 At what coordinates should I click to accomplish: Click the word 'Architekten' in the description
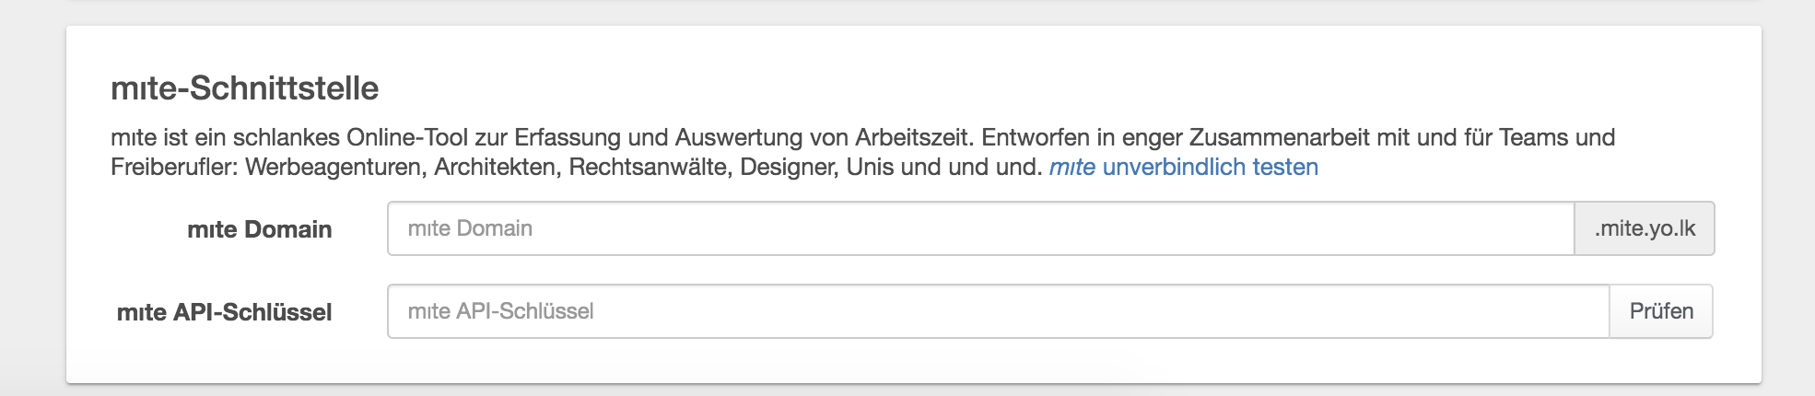(497, 167)
